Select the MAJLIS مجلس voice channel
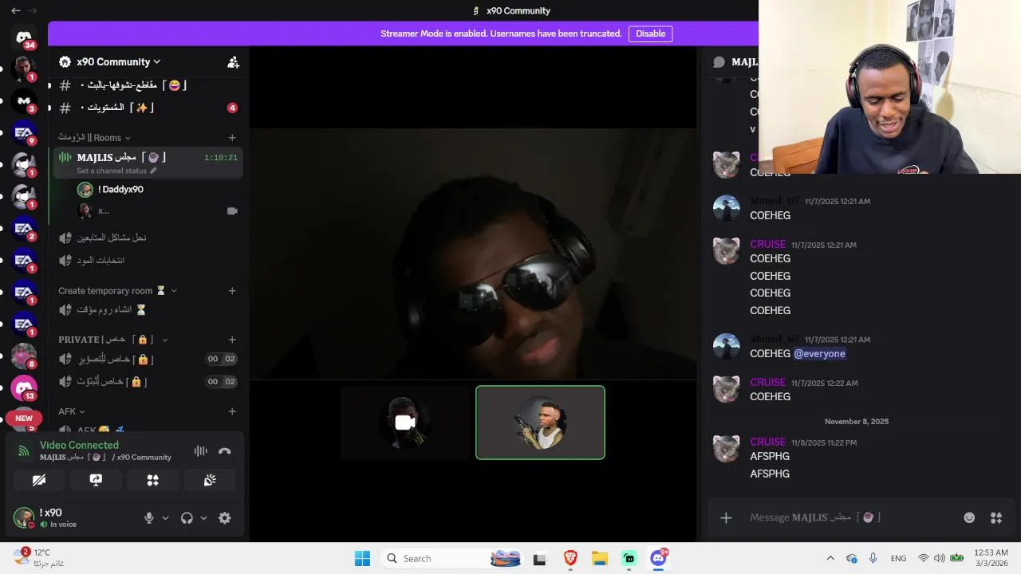The width and height of the screenshot is (1021, 574). click(x=148, y=163)
